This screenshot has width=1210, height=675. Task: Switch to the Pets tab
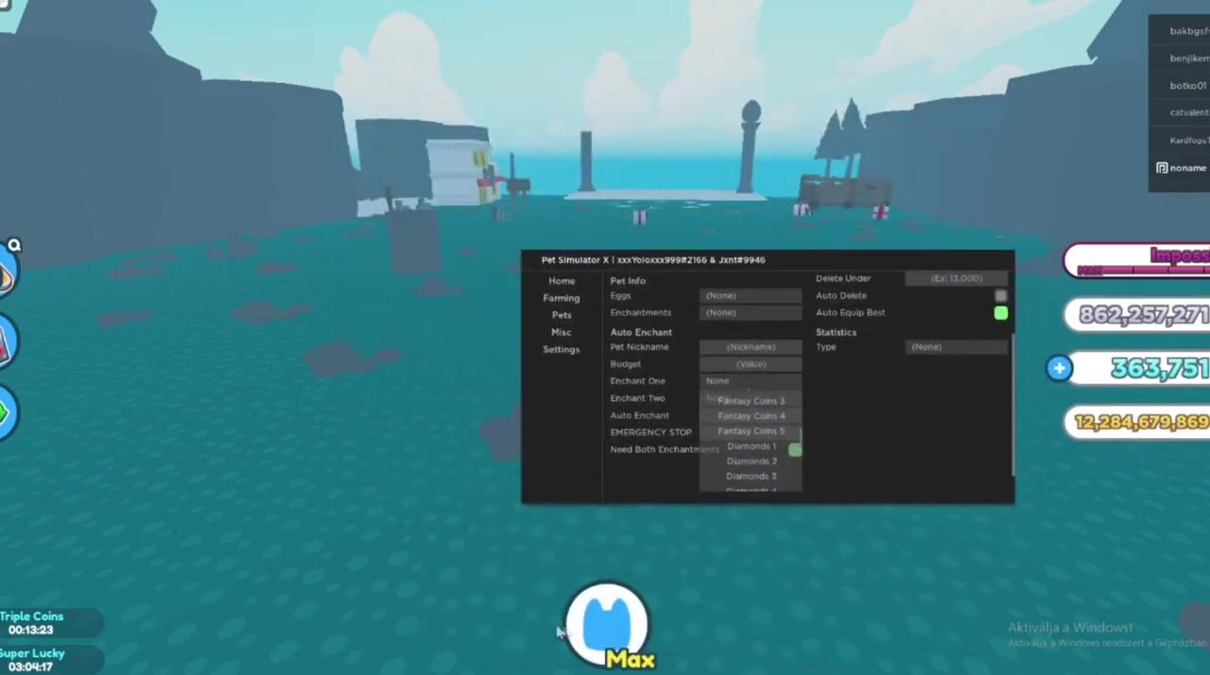562,315
